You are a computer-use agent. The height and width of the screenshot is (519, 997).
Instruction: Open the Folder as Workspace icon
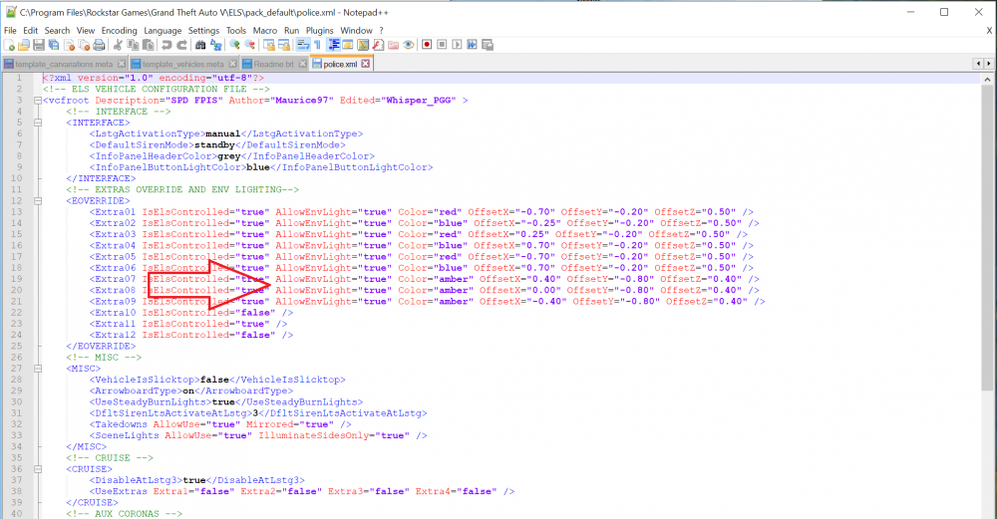coord(393,45)
